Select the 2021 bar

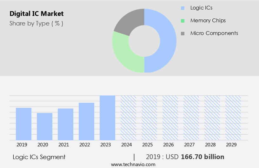point(66,124)
